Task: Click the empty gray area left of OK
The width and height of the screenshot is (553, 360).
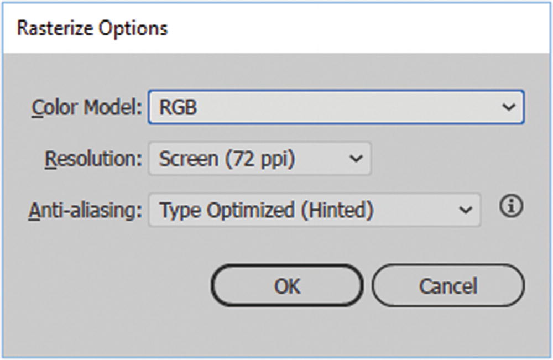Action: 111,286
